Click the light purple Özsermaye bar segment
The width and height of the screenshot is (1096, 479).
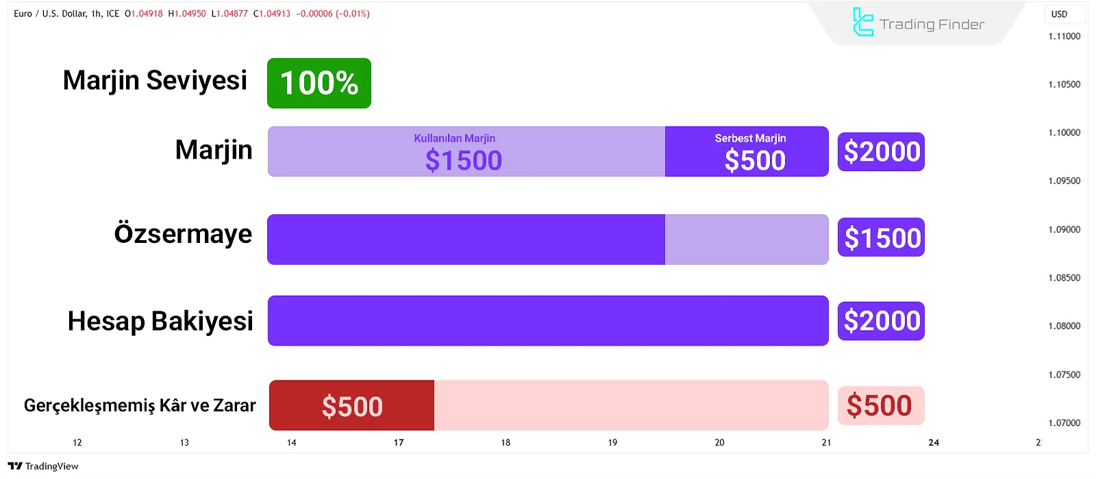(747, 239)
